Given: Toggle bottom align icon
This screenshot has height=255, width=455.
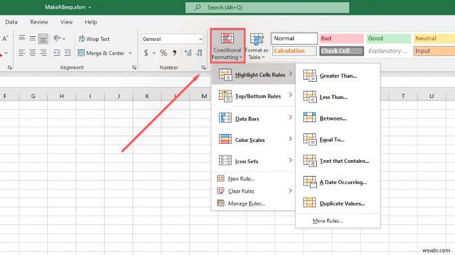Looking at the screenshot, I should tap(43, 39).
